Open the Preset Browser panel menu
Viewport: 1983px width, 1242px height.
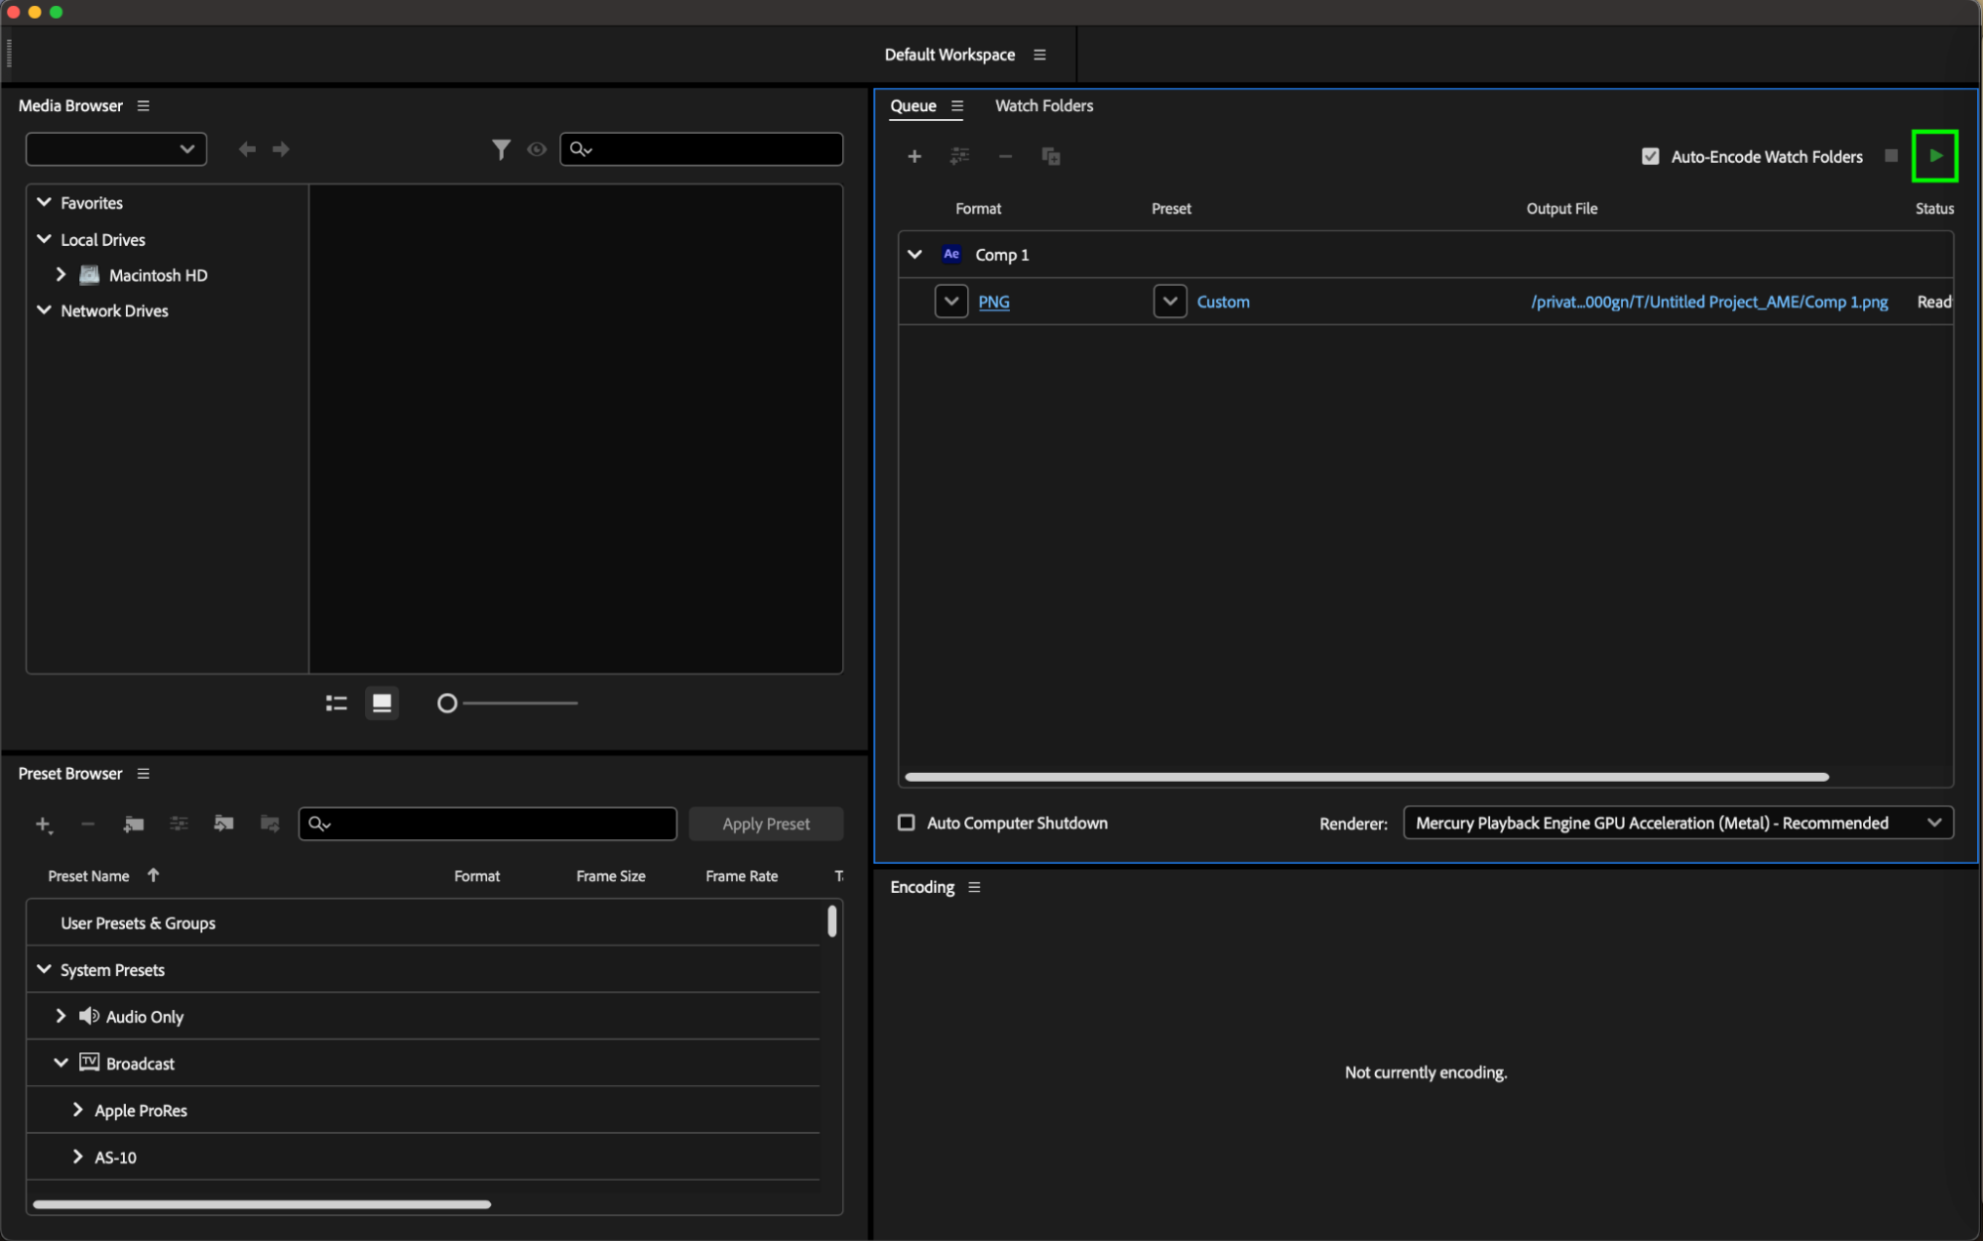tap(143, 773)
